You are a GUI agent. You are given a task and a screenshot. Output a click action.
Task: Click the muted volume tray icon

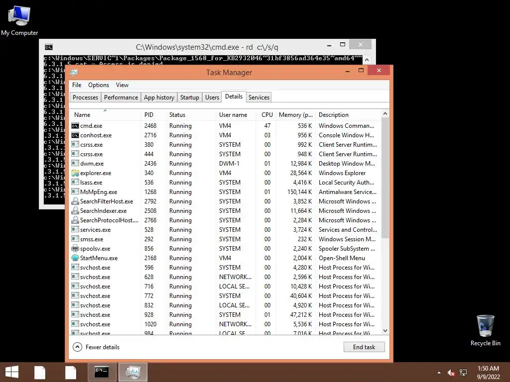451,373
